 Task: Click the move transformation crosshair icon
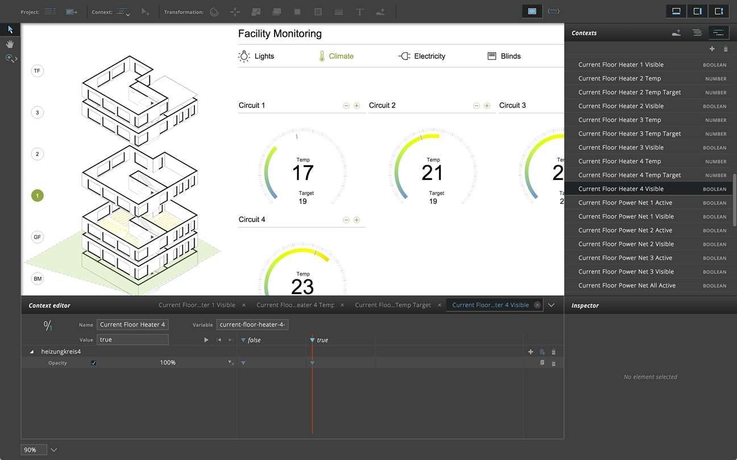click(x=235, y=11)
